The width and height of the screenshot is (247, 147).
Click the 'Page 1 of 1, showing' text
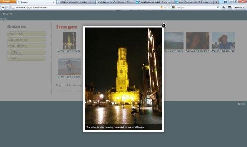(x=69, y=85)
